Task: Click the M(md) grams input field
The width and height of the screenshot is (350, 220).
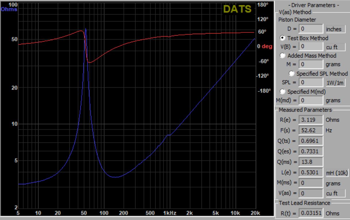Action: pyautogui.click(x=311, y=100)
